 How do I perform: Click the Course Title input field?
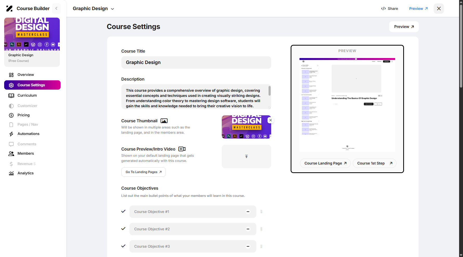point(196,62)
